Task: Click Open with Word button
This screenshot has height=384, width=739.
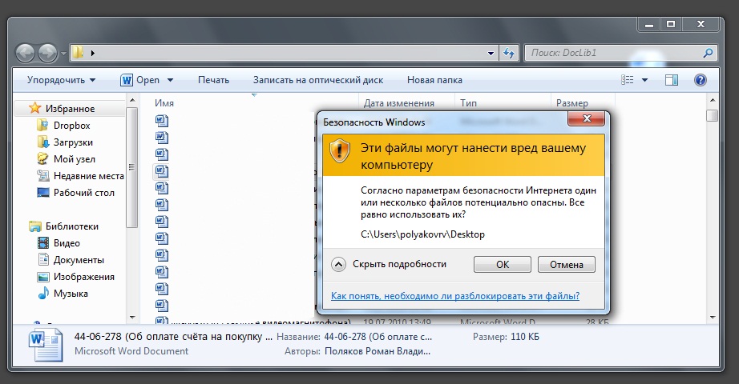Action: pos(140,80)
